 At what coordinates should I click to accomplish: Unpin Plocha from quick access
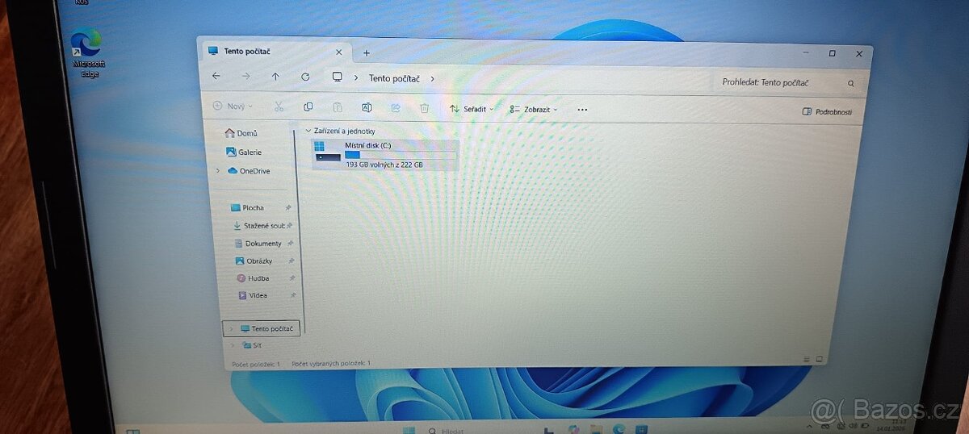(x=288, y=208)
